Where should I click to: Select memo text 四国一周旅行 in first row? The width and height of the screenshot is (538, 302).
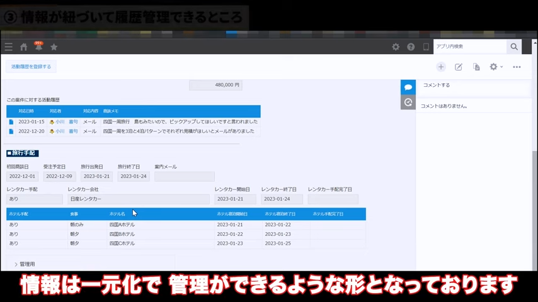117,121
